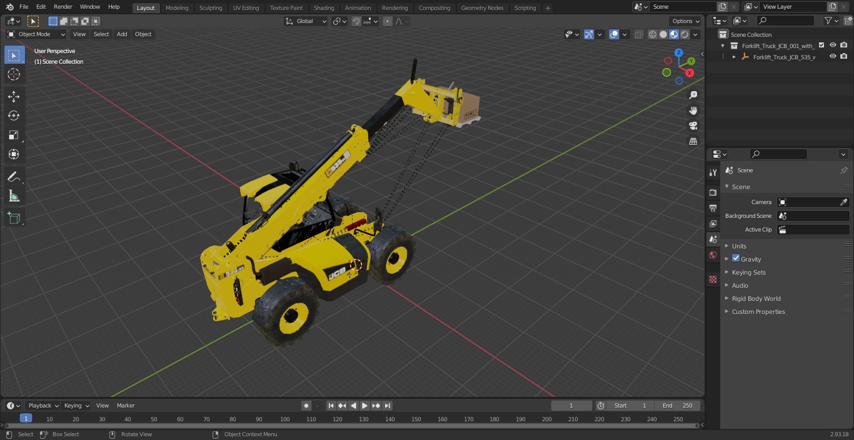Screen dimensions: 854x440
Task: Toggle proportional editing
Action: 388,21
